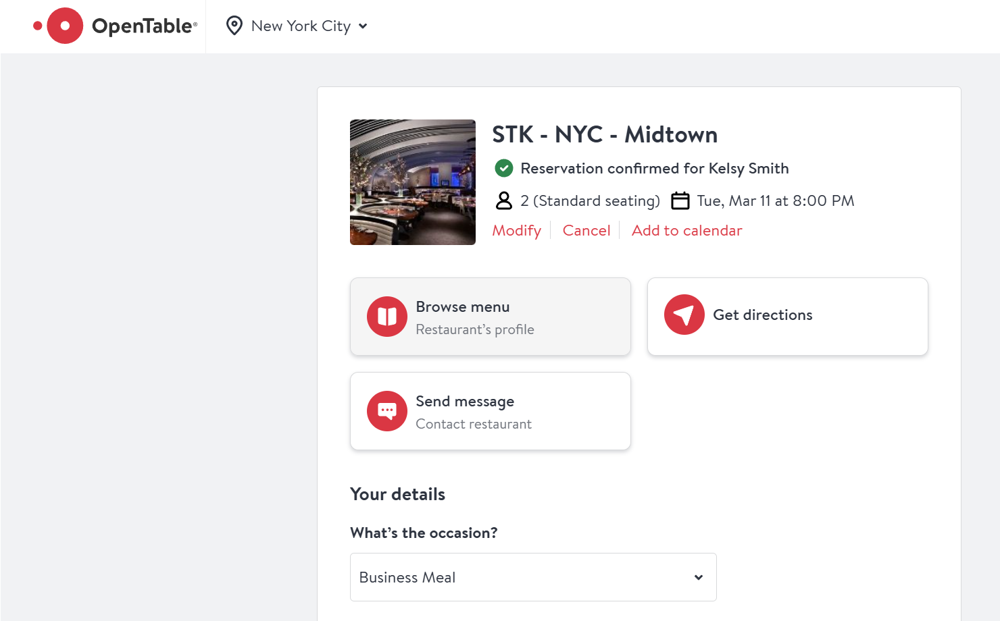Viewport: 1000px width, 621px height.
Task: Click the Browse menu book icon
Action: 387,317
